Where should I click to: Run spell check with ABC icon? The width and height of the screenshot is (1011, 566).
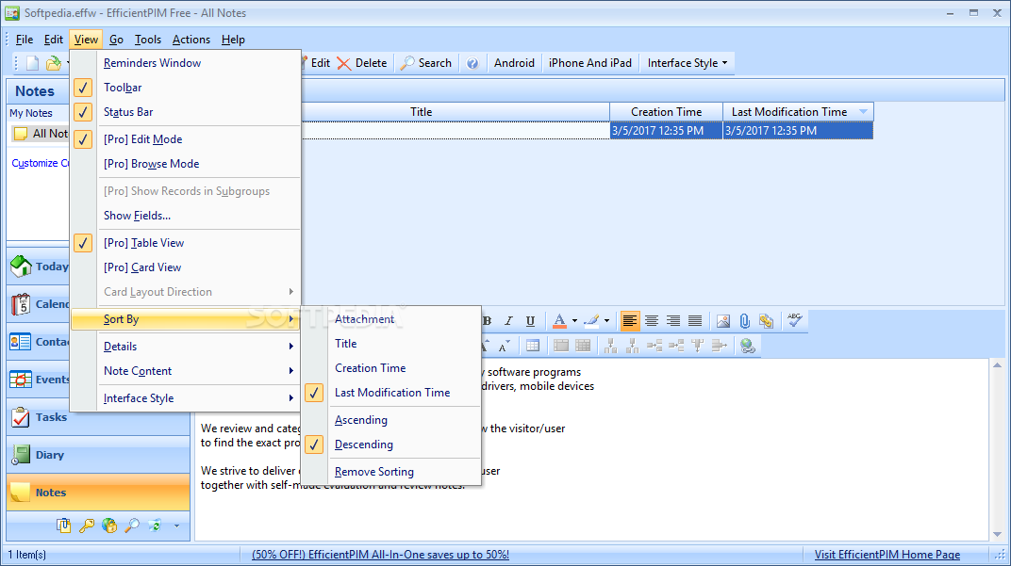coord(795,320)
